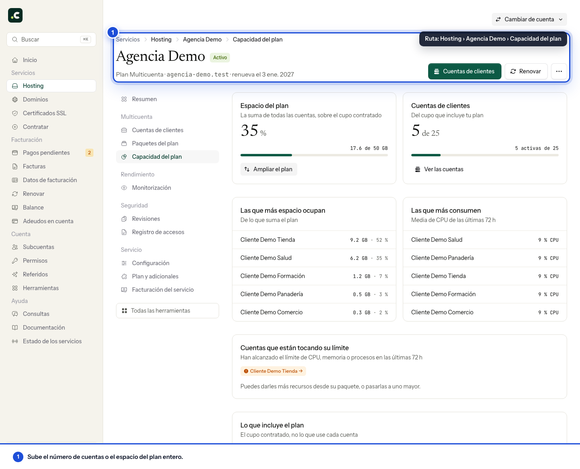580x469 pixels.
Task: Click Ampliar el plan button
Action: click(x=269, y=169)
